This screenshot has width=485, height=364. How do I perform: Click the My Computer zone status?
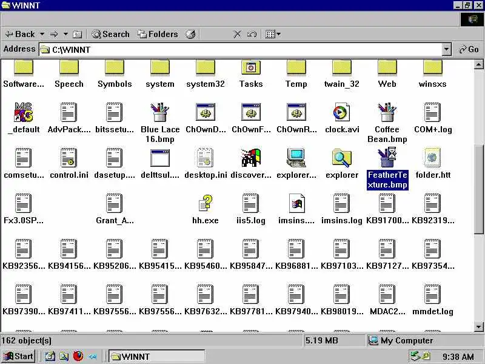(401, 340)
